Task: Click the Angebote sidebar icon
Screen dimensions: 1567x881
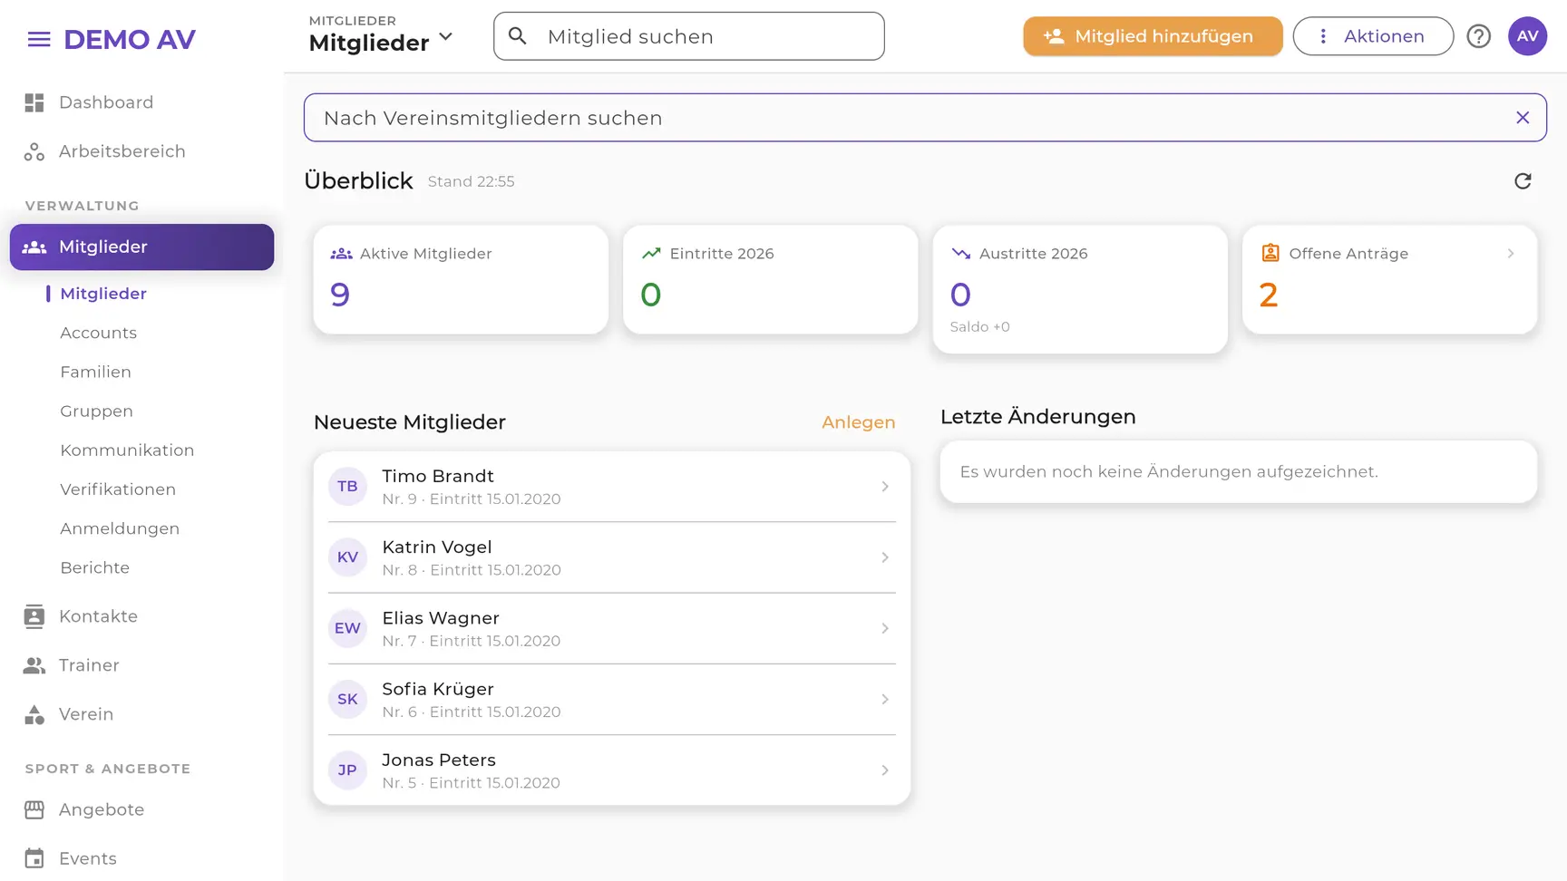Action: tap(34, 809)
